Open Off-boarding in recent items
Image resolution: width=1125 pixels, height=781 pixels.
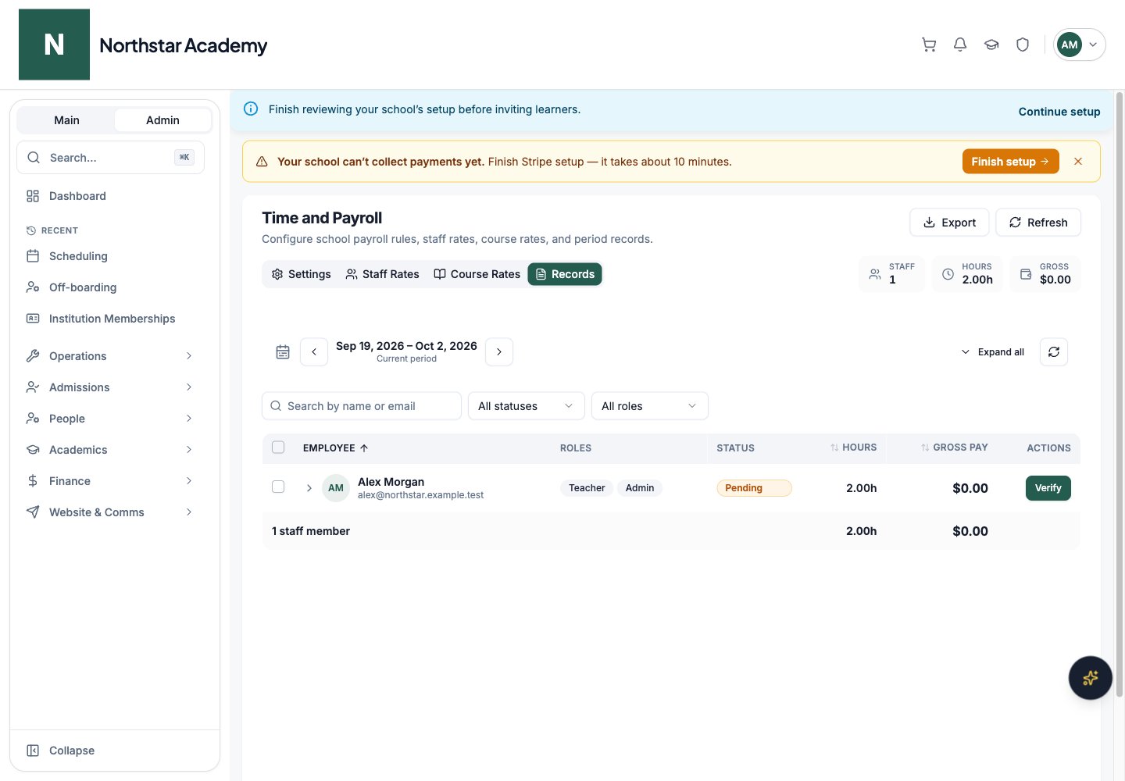point(111,287)
